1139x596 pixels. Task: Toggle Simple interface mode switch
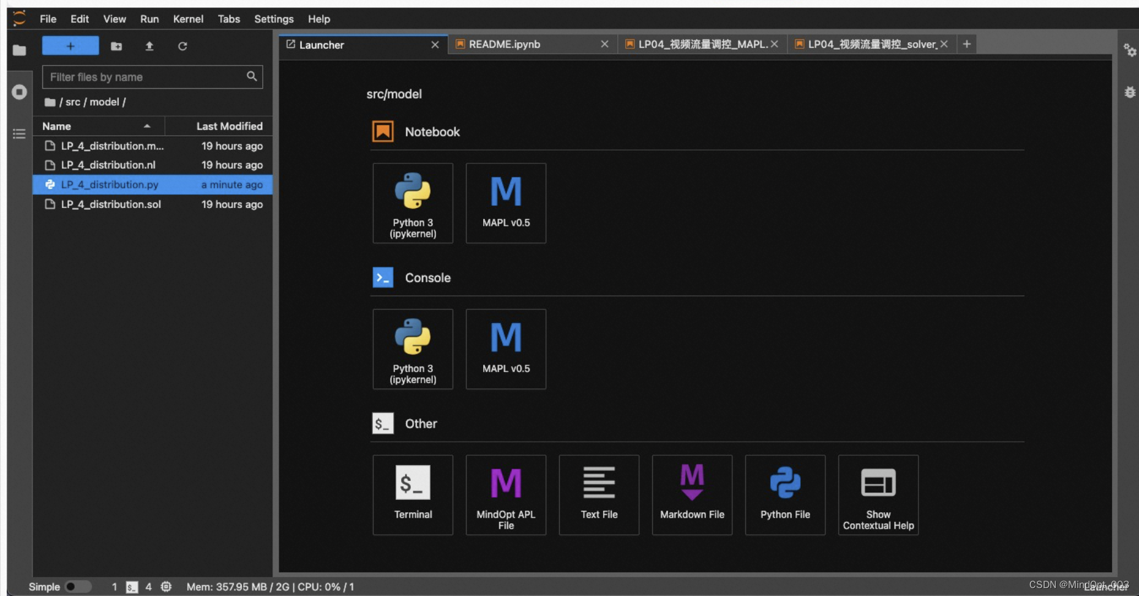(x=78, y=587)
